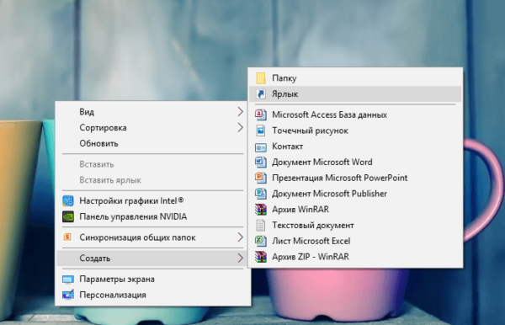Create Лист Microsoft Excel
The width and height of the screenshot is (505, 325).
point(355,241)
